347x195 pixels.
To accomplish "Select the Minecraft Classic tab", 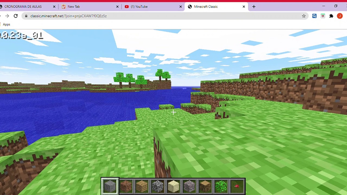I will [216, 6].
